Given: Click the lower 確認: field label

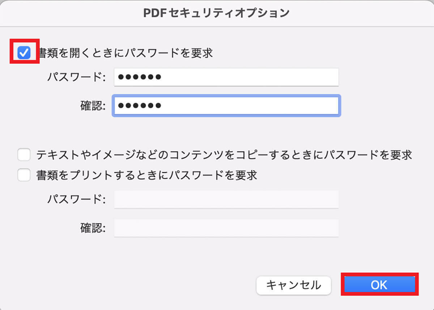Looking at the screenshot, I should pyautogui.click(x=93, y=228).
